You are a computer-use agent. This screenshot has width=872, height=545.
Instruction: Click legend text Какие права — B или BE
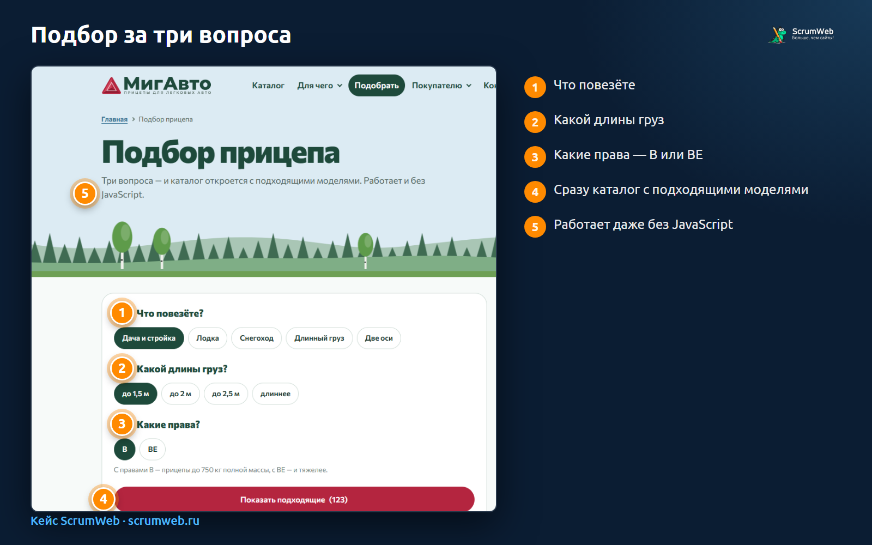tap(628, 155)
